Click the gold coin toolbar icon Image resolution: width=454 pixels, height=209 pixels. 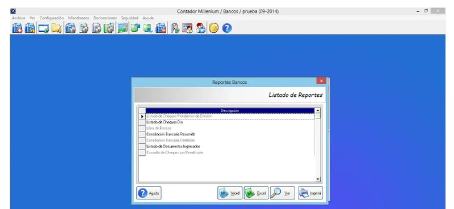tap(214, 28)
